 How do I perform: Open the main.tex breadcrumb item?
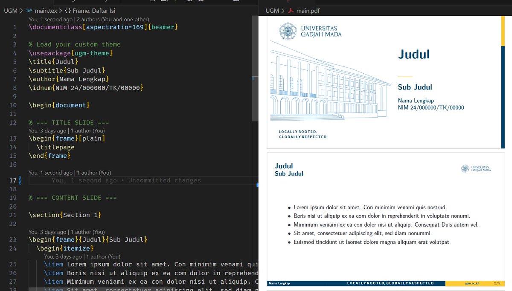tap(46, 11)
